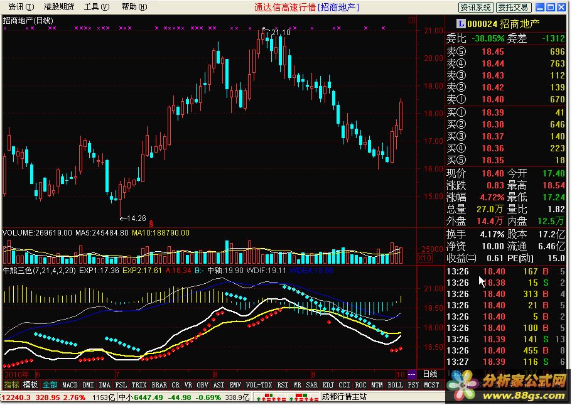Viewport: 572px width, 405px height.
Task: Open the 工具(V) menu
Action: point(97,6)
